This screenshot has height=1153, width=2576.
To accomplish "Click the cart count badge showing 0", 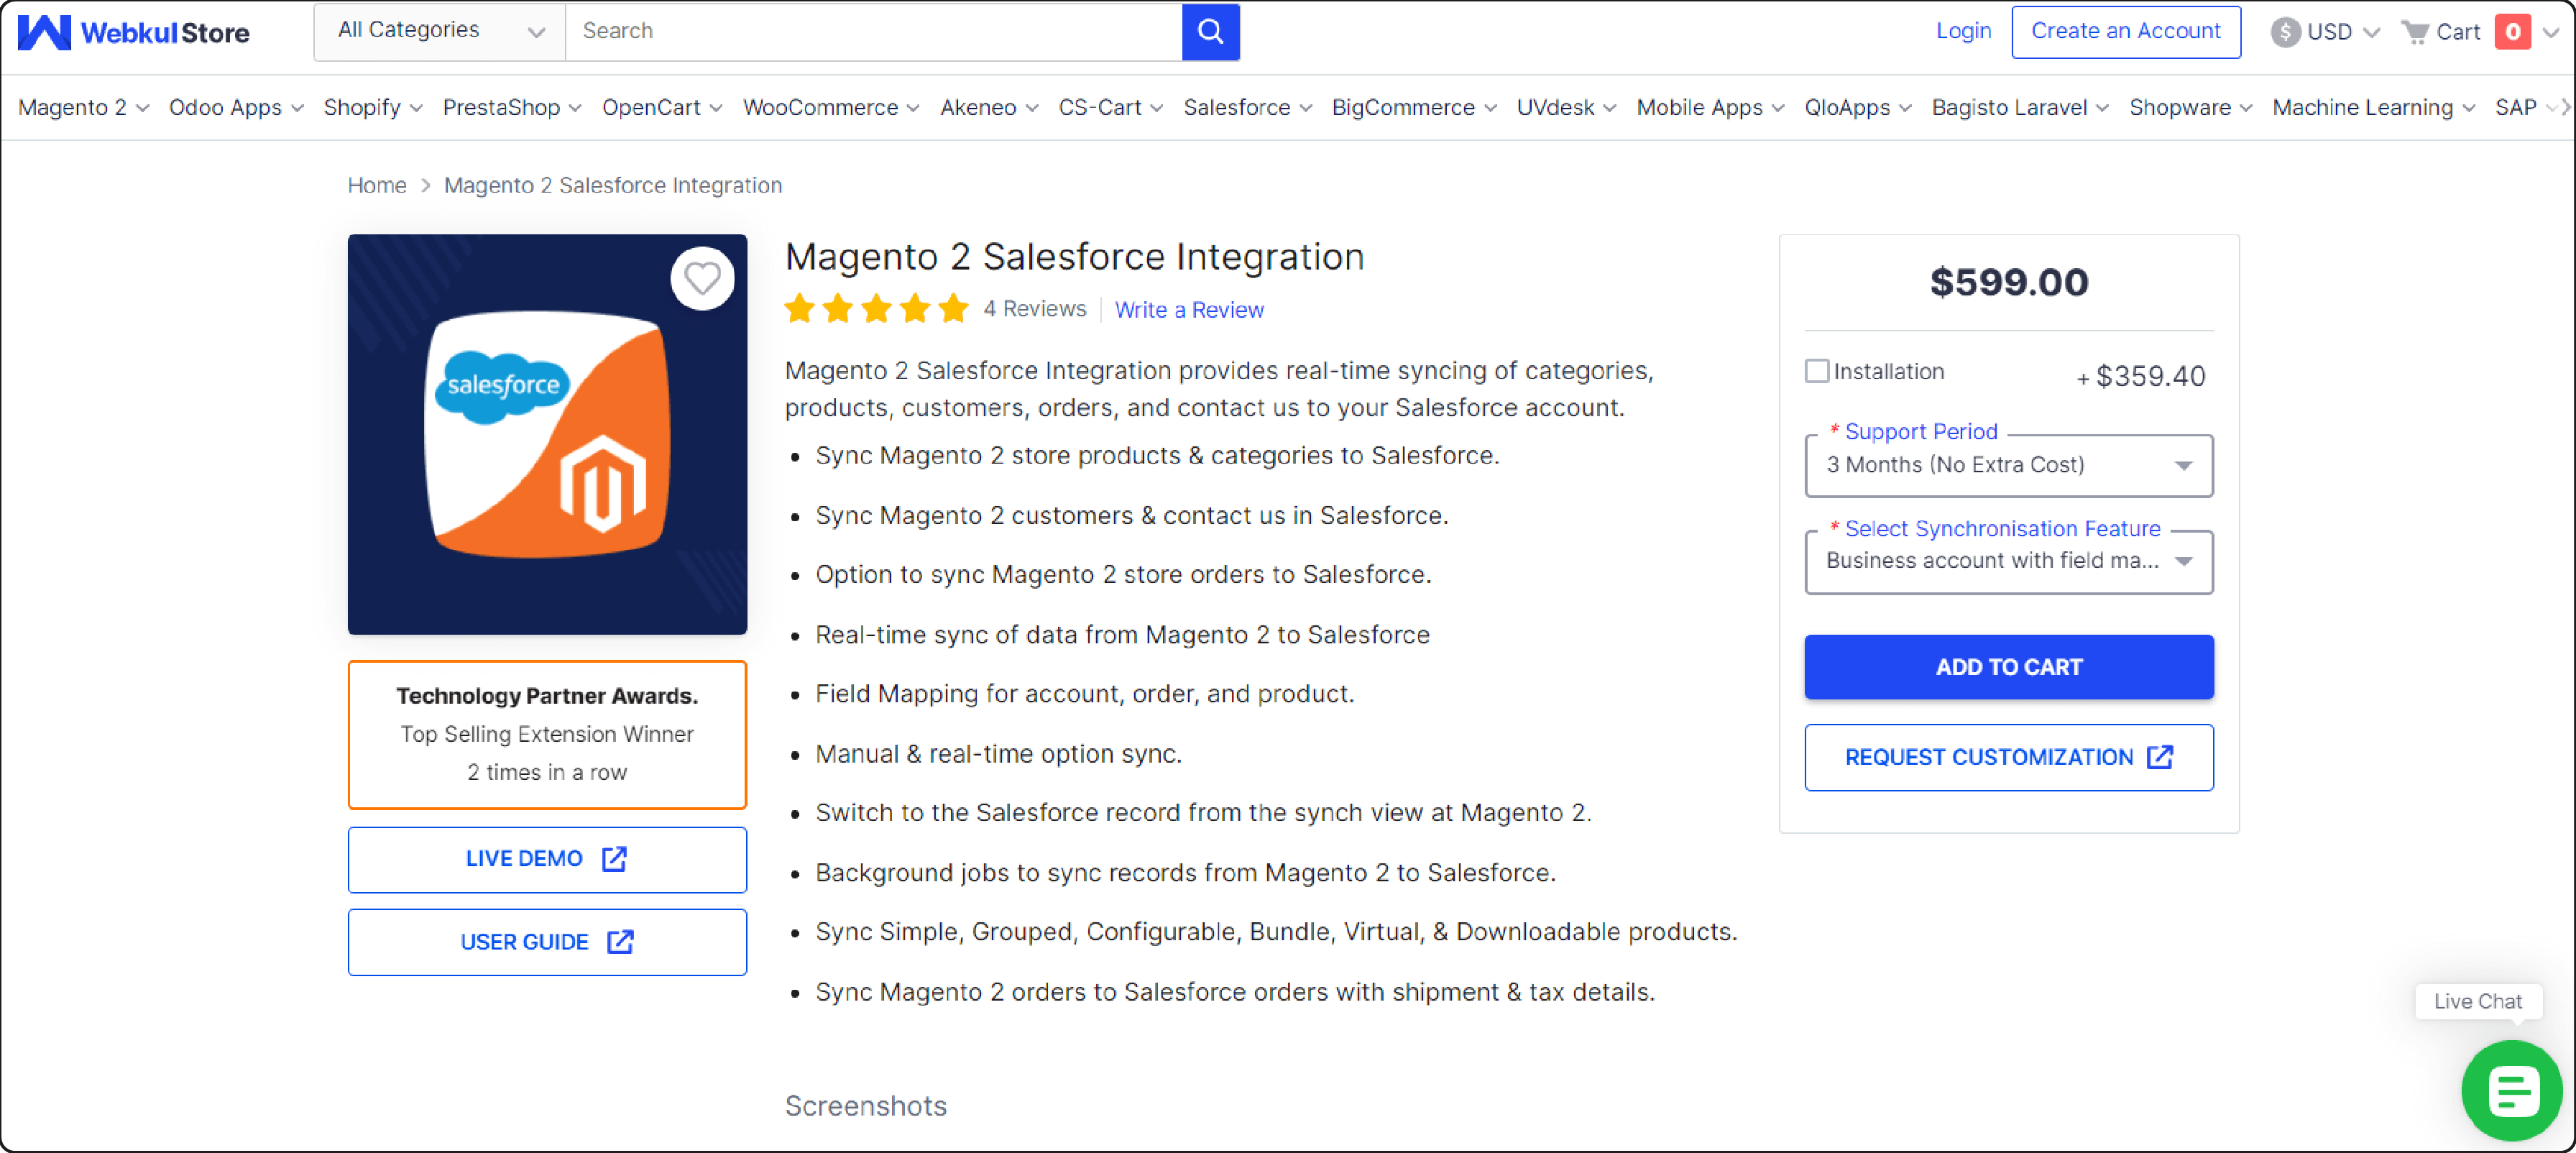I will [2512, 32].
